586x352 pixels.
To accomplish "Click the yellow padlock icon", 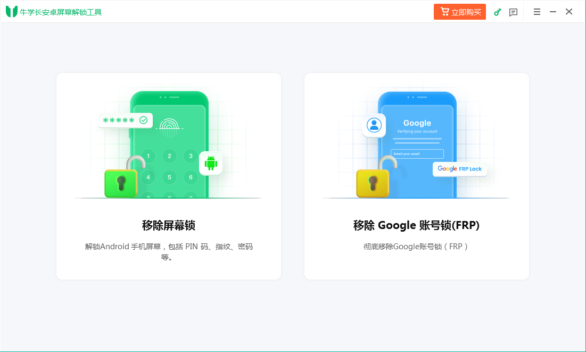I will click(373, 181).
